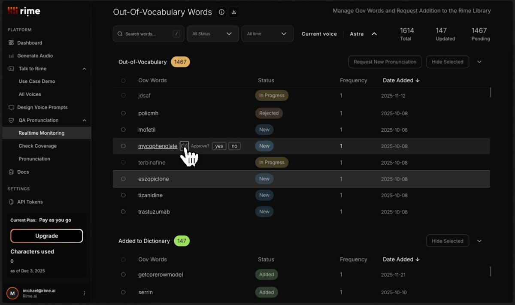The height and width of the screenshot is (305, 515).
Task: Select the policmh row
Action: (x=123, y=113)
